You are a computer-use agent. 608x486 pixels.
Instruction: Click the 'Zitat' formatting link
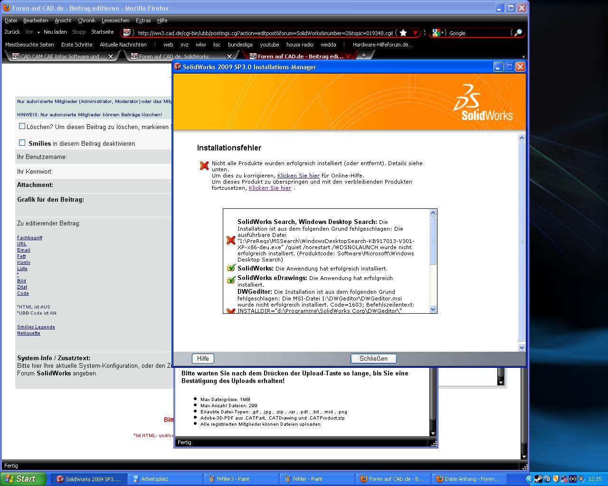click(x=22, y=287)
